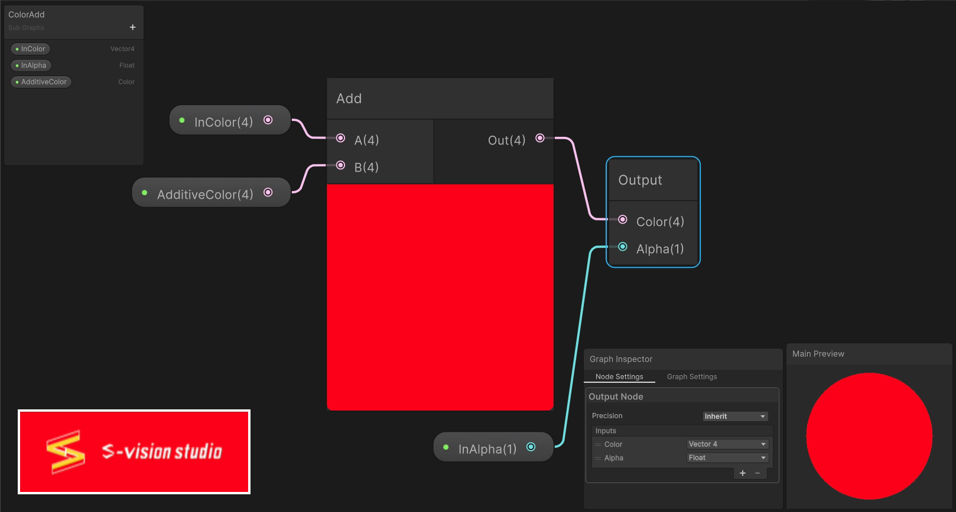Select the InAlpha(1) property node
Screen dimensions: 956x512
tap(493, 447)
